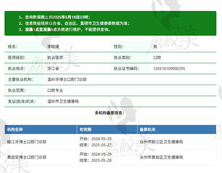Viewport: 222px width, 173px height.
Task: Click the maintenance notice line in banner
Action: (x=64, y=29)
